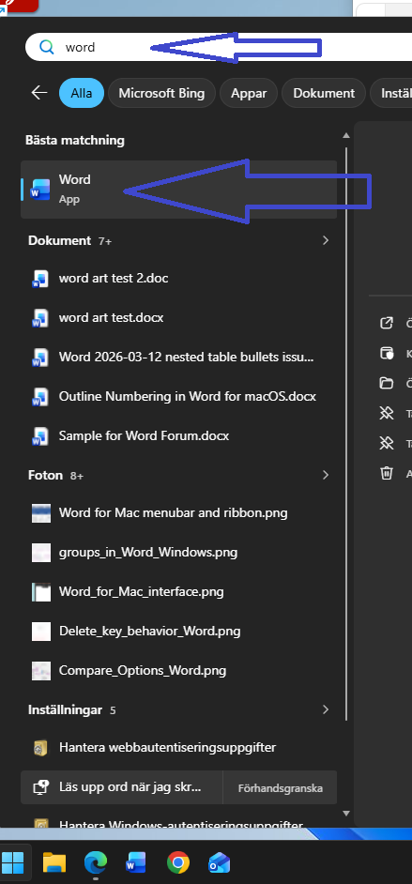Expand the Dokument 7+ section chevron
412x884 pixels.
326,240
